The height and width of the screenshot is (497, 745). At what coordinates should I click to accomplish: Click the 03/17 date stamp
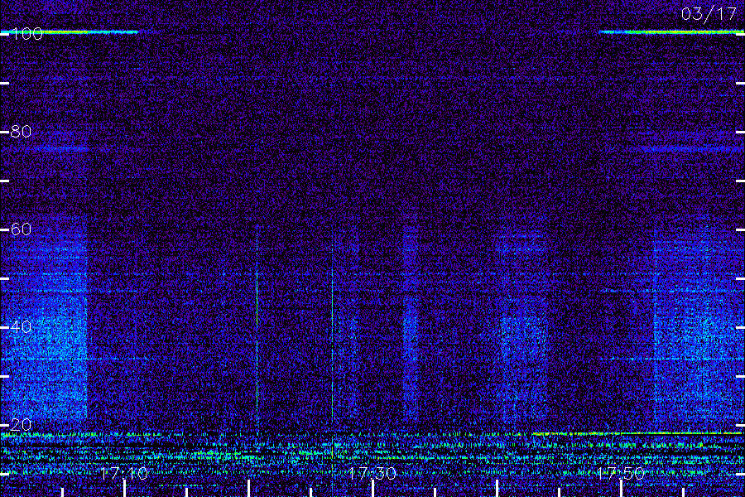[709, 14]
